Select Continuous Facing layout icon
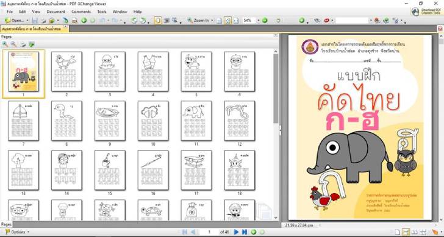 pos(423,232)
